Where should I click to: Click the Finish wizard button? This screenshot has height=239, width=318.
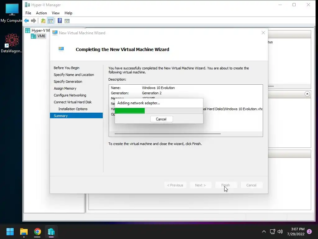point(226,185)
